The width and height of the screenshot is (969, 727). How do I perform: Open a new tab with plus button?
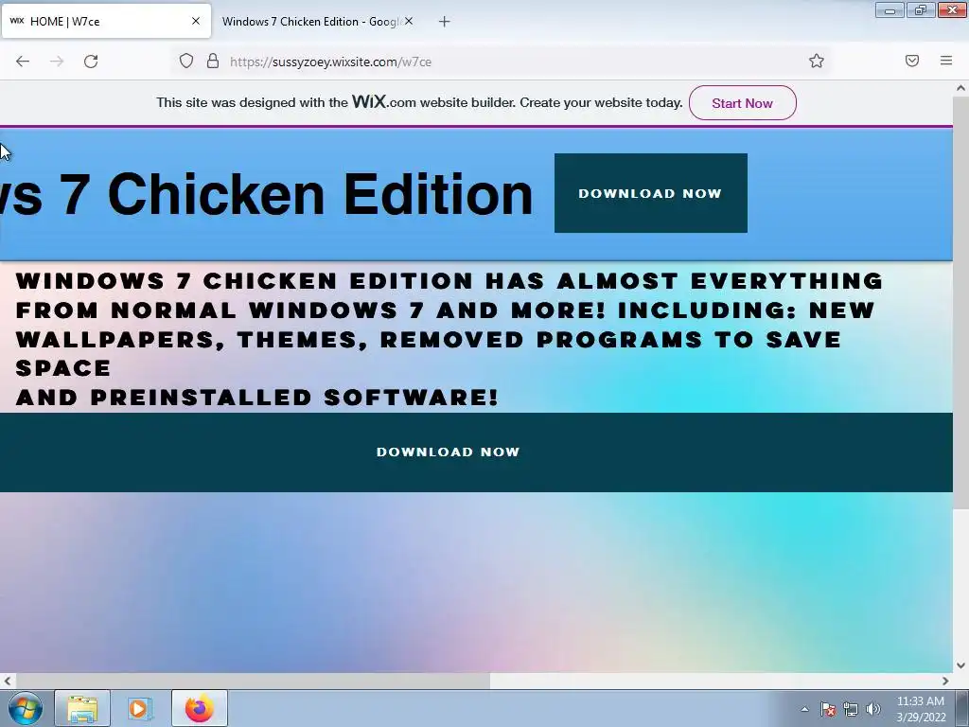click(x=445, y=22)
